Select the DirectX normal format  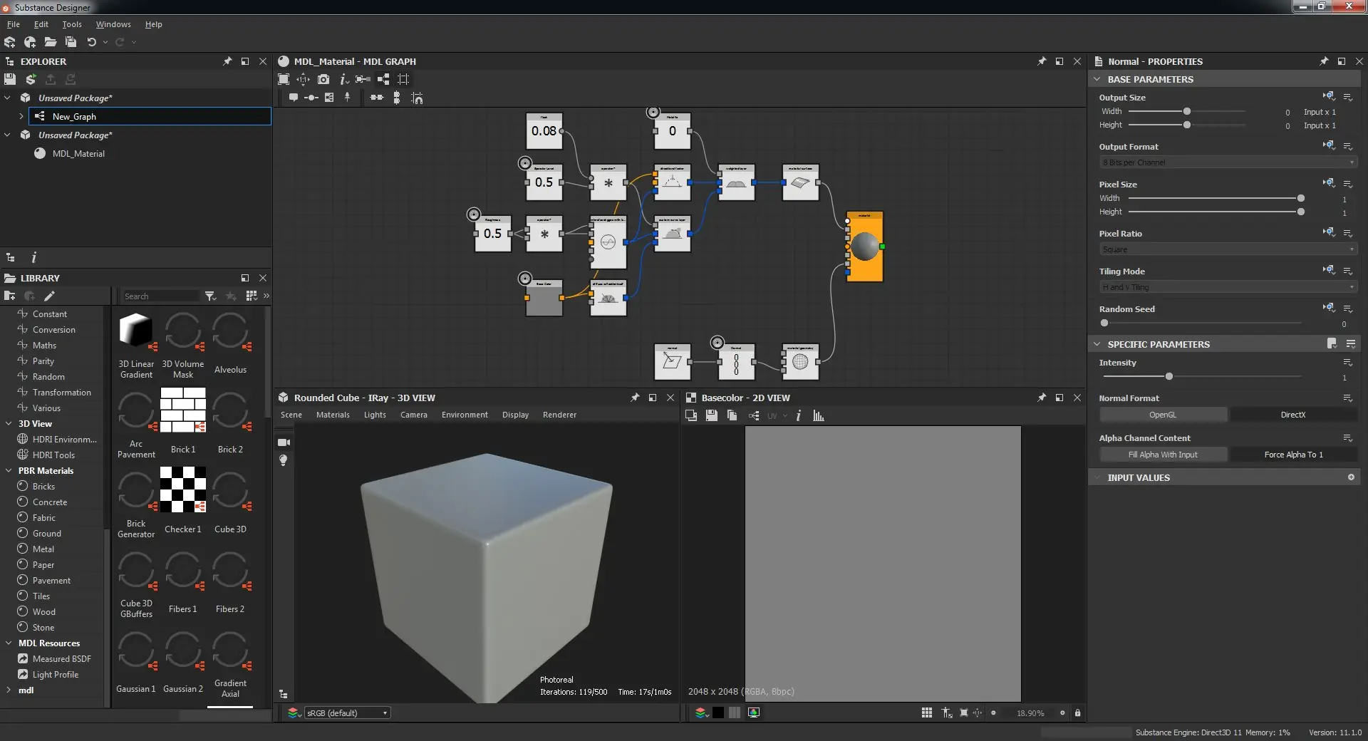[x=1293, y=415]
